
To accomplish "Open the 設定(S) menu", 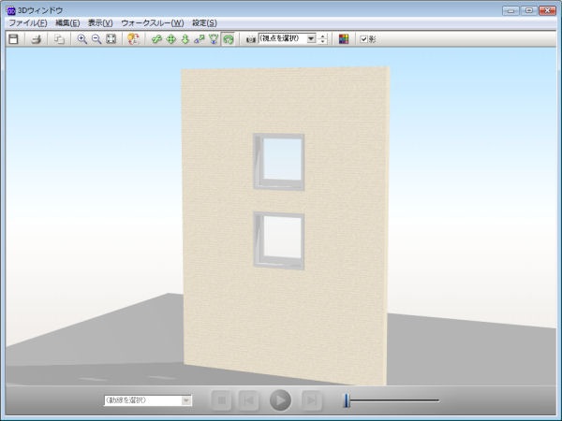I will (204, 22).
